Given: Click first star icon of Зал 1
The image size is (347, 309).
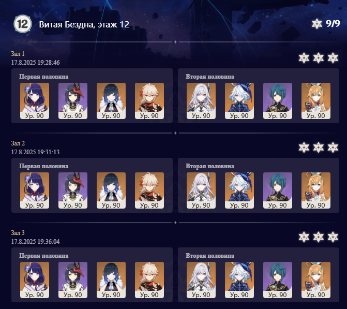Looking at the screenshot, I should 304,58.
